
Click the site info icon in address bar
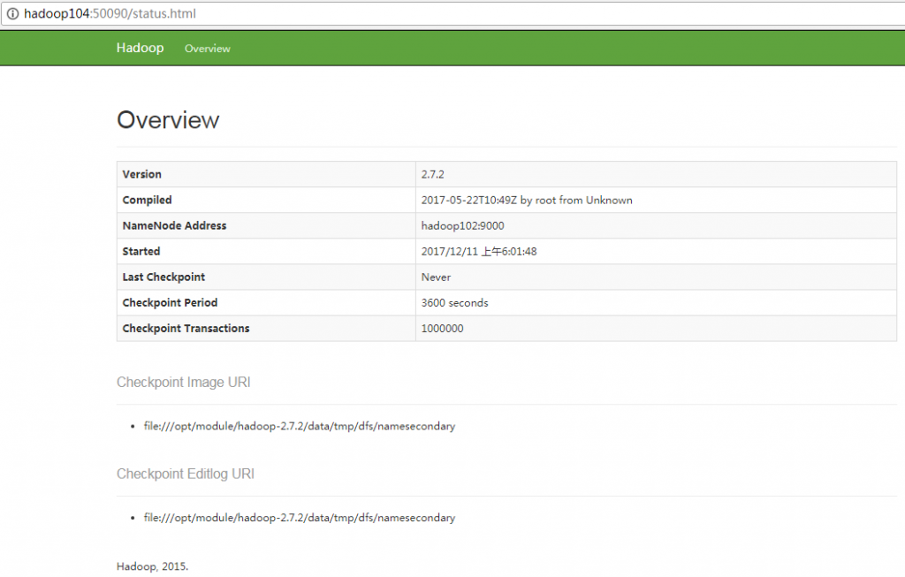[12, 14]
